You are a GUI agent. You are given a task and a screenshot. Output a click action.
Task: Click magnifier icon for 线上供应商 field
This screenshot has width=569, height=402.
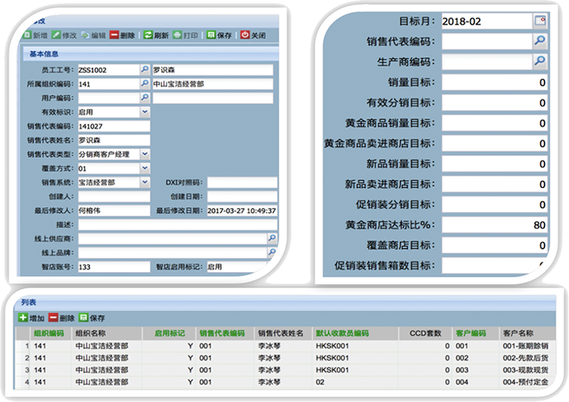point(271,237)
